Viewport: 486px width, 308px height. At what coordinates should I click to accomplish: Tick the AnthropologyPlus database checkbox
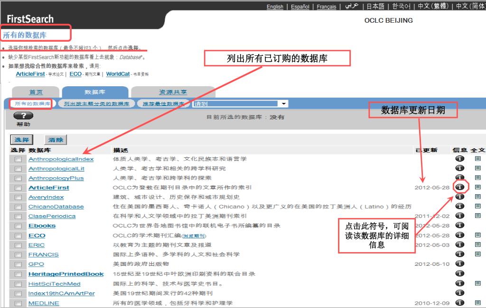(x=19, y=179)
